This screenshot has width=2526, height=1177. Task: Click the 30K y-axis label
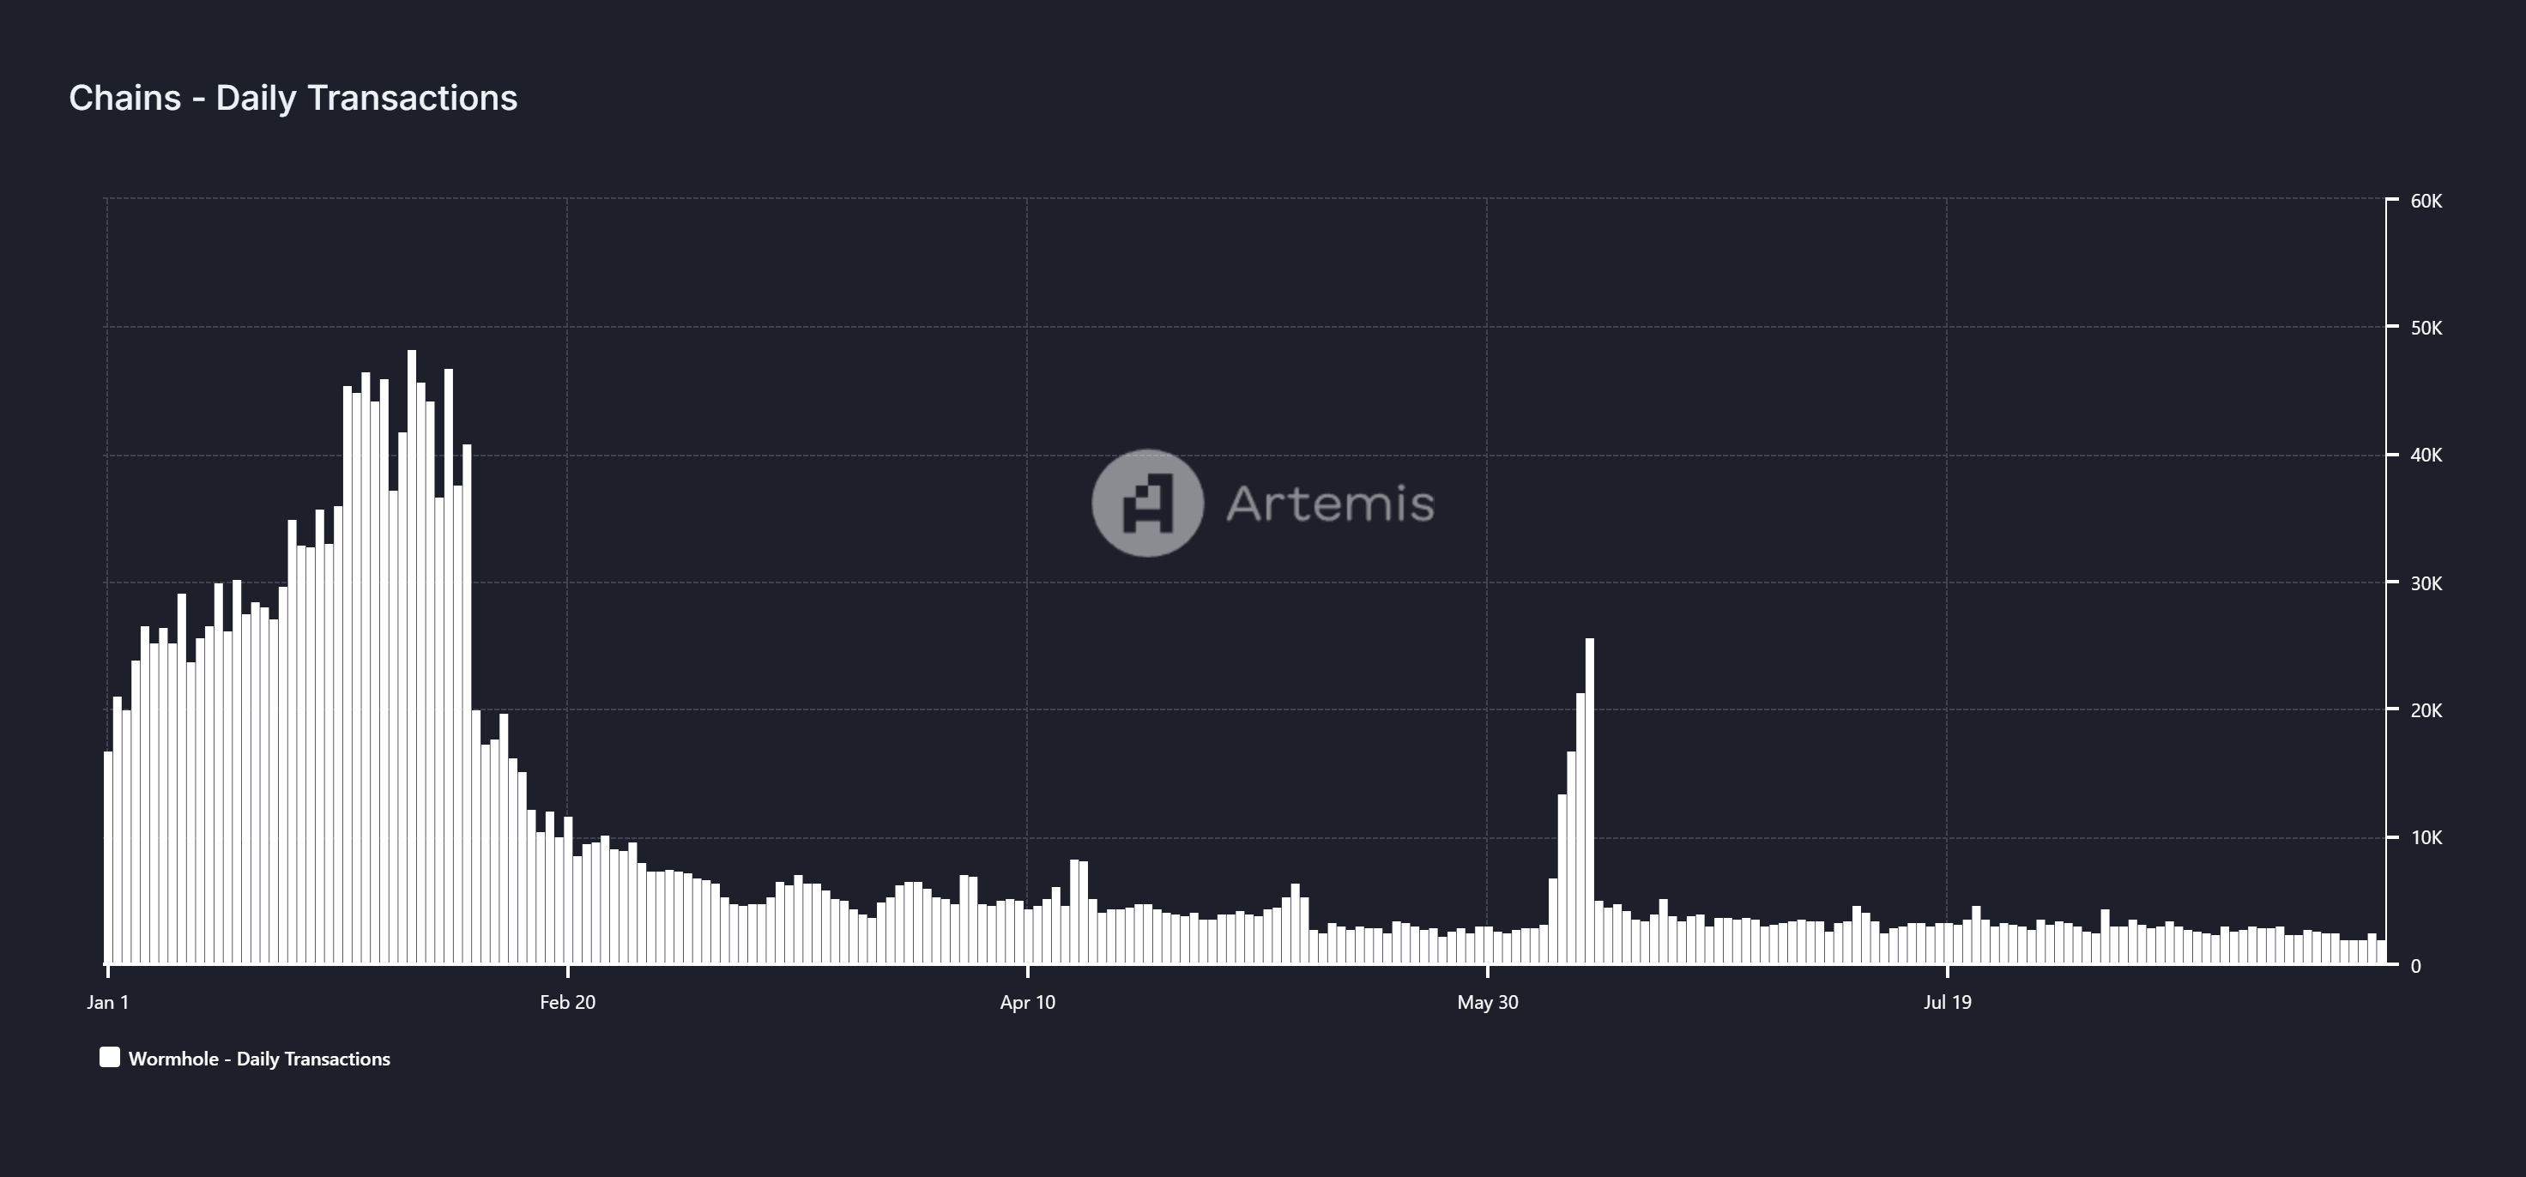tap(2426, 583)
